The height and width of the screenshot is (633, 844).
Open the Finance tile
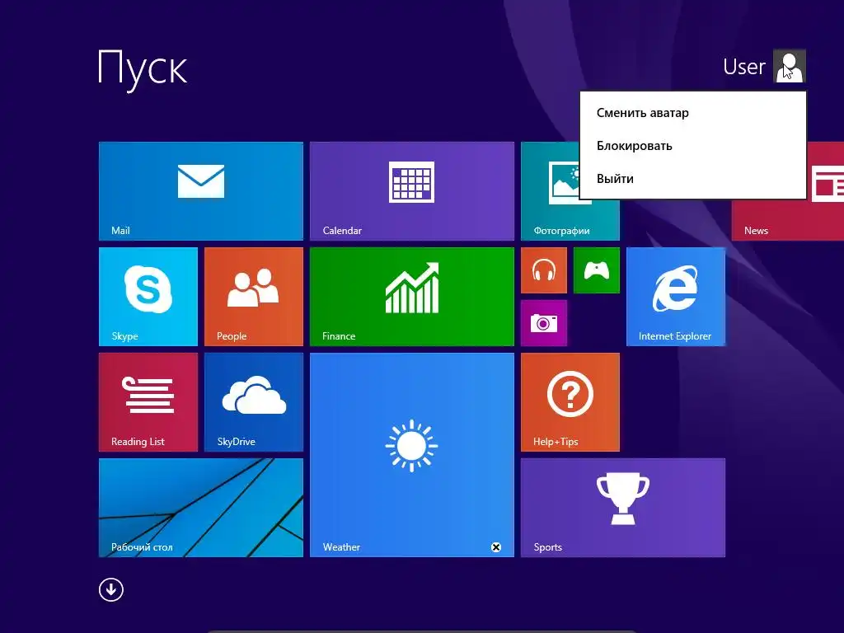[412, 297]
